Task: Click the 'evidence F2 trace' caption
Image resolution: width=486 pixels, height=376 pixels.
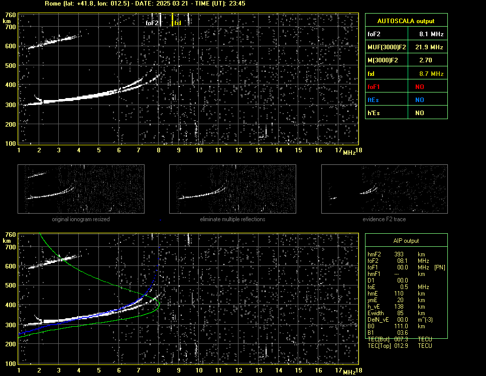Action: [x=384, y=219]
